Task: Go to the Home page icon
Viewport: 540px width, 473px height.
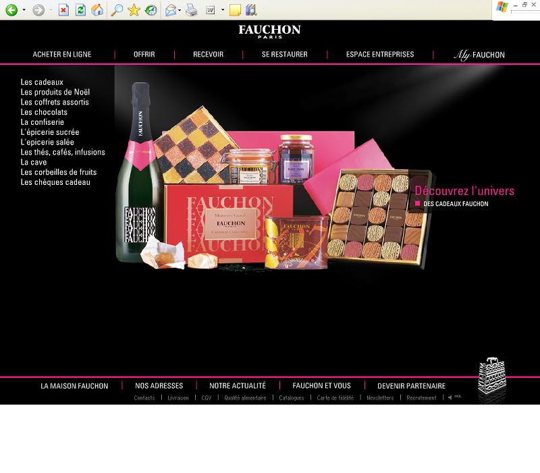Action: 97,10
